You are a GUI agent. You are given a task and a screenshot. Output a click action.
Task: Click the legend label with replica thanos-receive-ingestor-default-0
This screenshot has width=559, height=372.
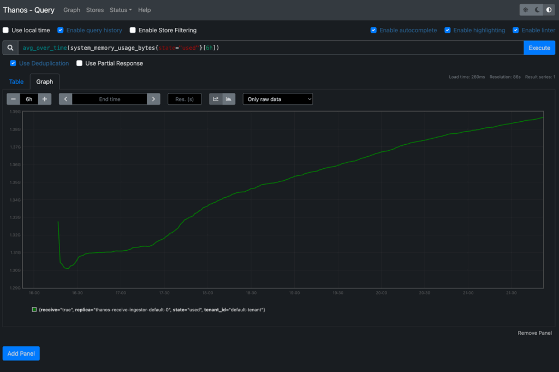tap(152, 310)
